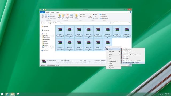Switch to details view via status bar icon
Viewport: 171px width, 96px height.
pos(128,65)
